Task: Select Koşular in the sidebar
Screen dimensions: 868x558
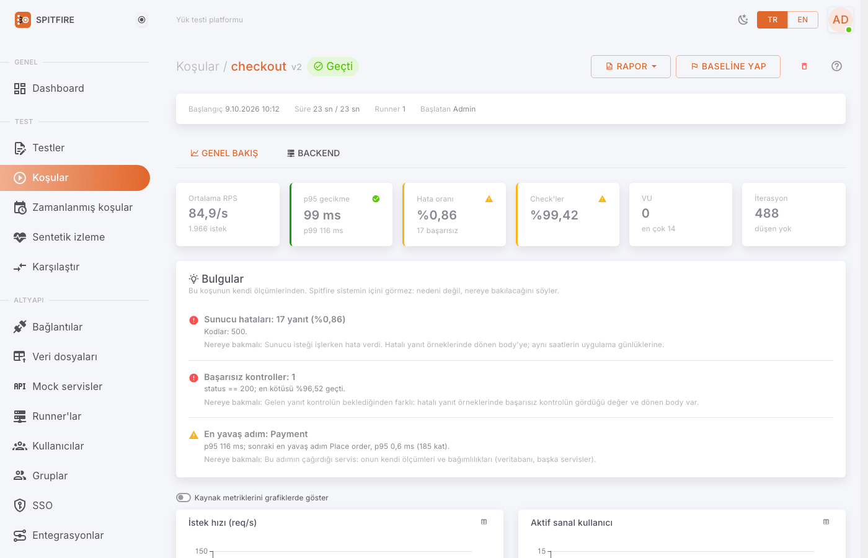Action: point(75,177)
